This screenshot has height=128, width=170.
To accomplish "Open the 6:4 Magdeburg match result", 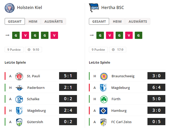I will pyautogui.click(x=156, y=87).
